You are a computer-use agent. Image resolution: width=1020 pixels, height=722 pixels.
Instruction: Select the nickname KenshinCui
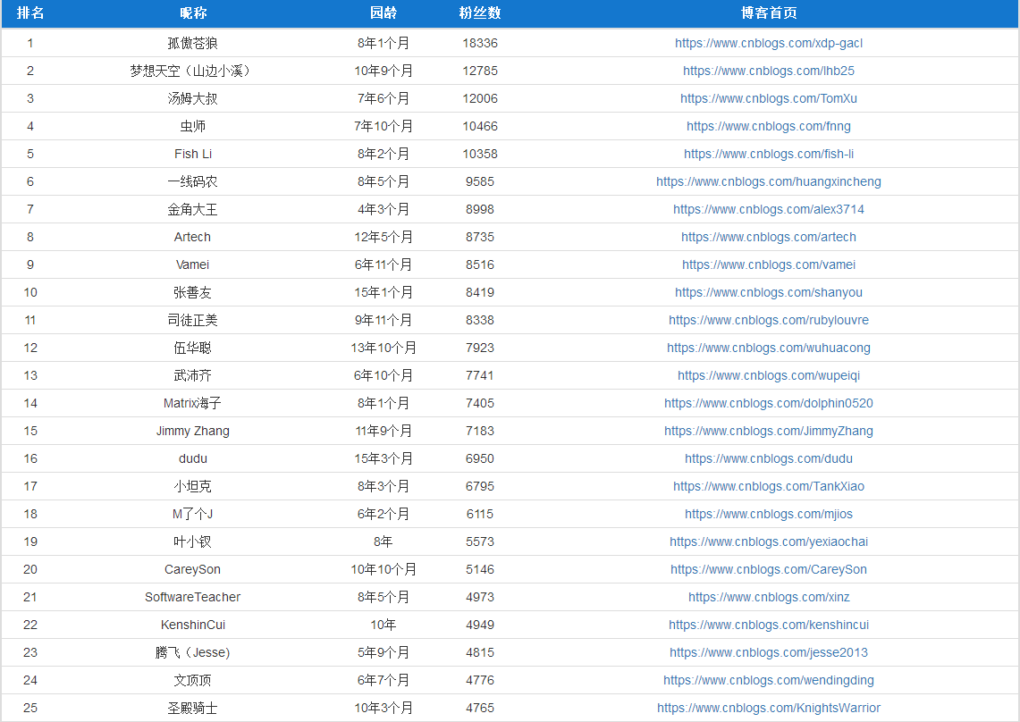coord(192,625)
